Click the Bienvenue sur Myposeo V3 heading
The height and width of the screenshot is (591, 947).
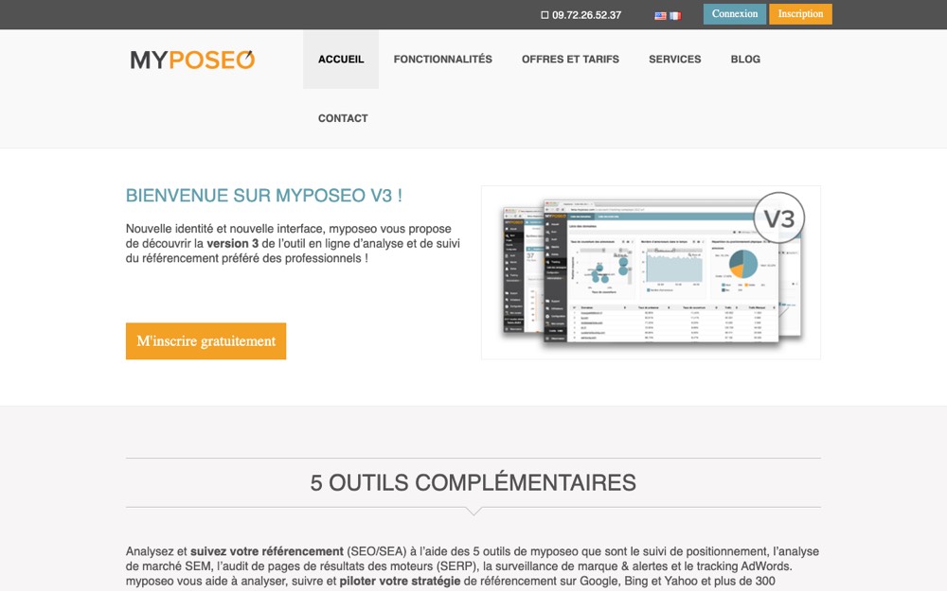pyautogui.click(x=264, y=196)
